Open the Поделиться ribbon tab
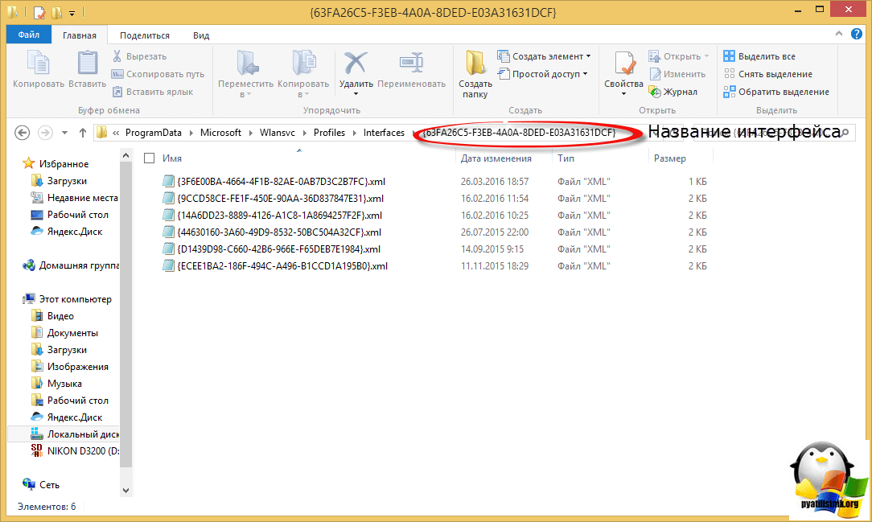Viewport: 872px width, 522px height. click(x=145, y=35)
